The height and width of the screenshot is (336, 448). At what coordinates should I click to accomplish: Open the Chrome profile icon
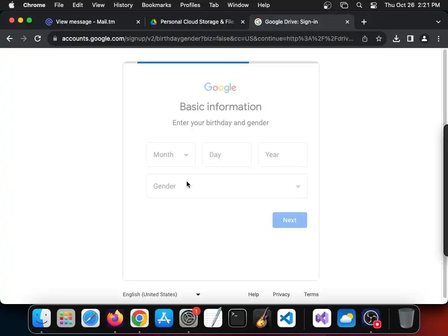point(424,38)
